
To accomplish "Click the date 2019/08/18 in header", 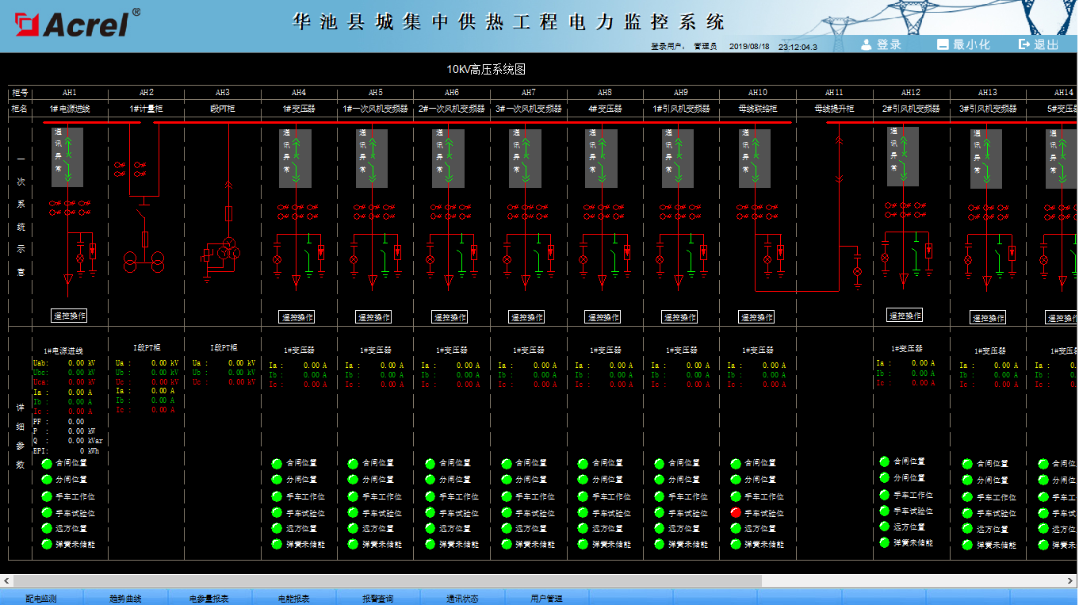I will [x=749, y=47].
